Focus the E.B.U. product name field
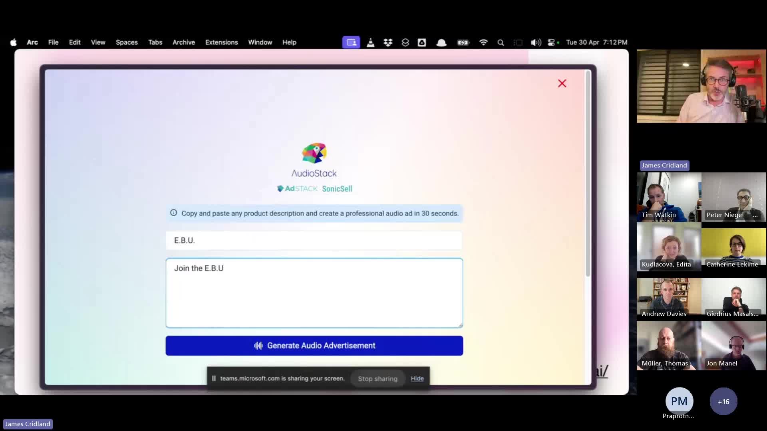 click(314, 240)
